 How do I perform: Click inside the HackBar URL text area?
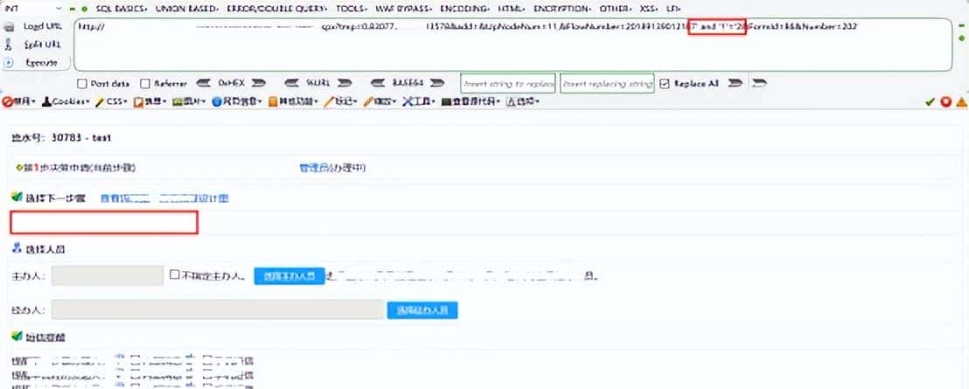pyautogui.click(x=512, y=45)
